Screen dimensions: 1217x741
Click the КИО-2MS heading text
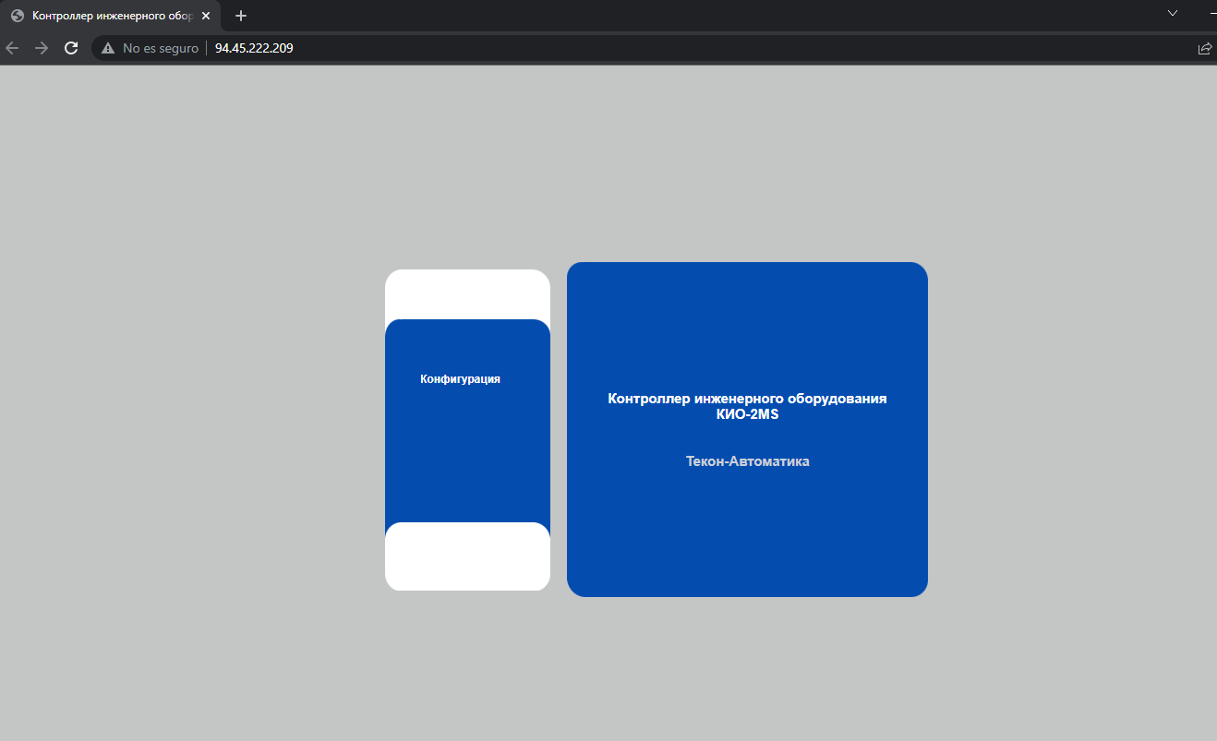click(748, 414)
